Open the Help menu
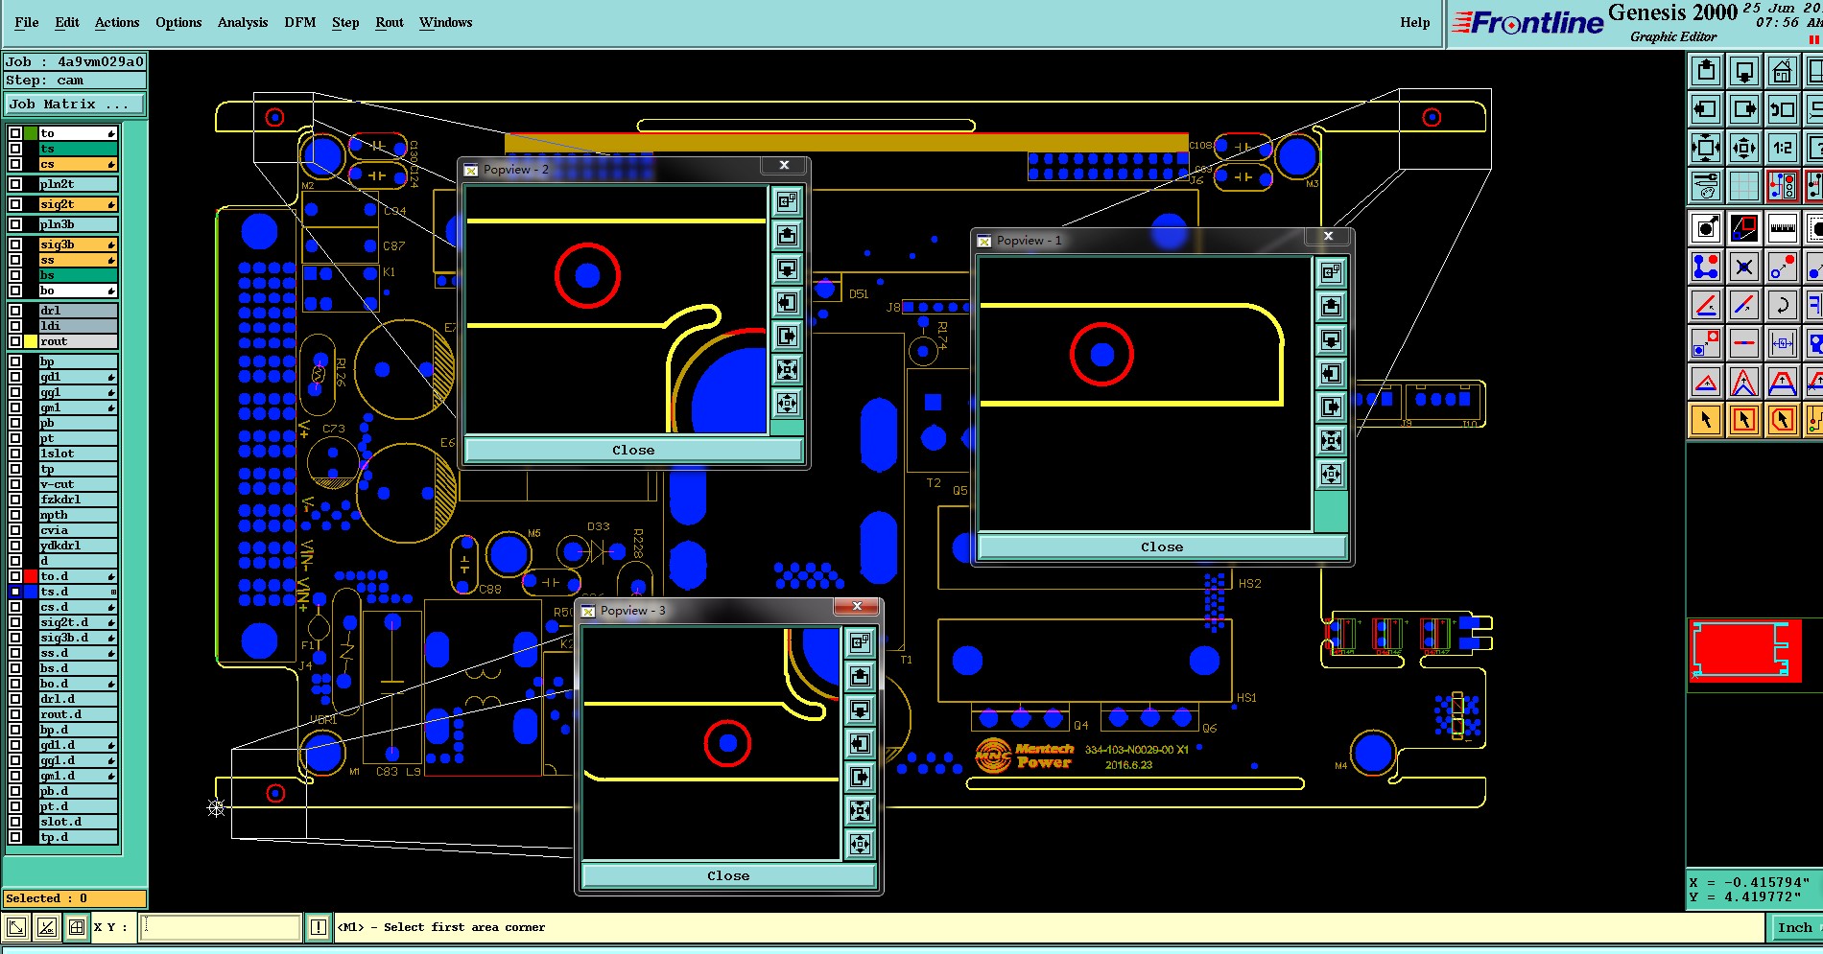Image resolution: width=1823 pixels, height=954 pixels. (1415, 22)
